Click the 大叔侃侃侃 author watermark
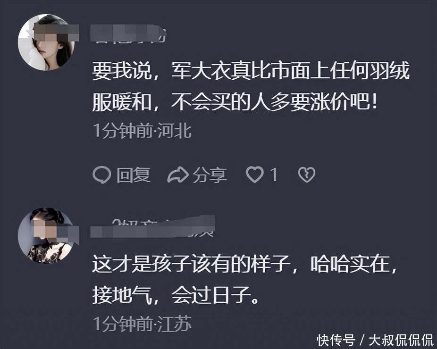Image resolution: width=437 pixels, height=349 pixels. pyautogui.click(x=401, y=340)
